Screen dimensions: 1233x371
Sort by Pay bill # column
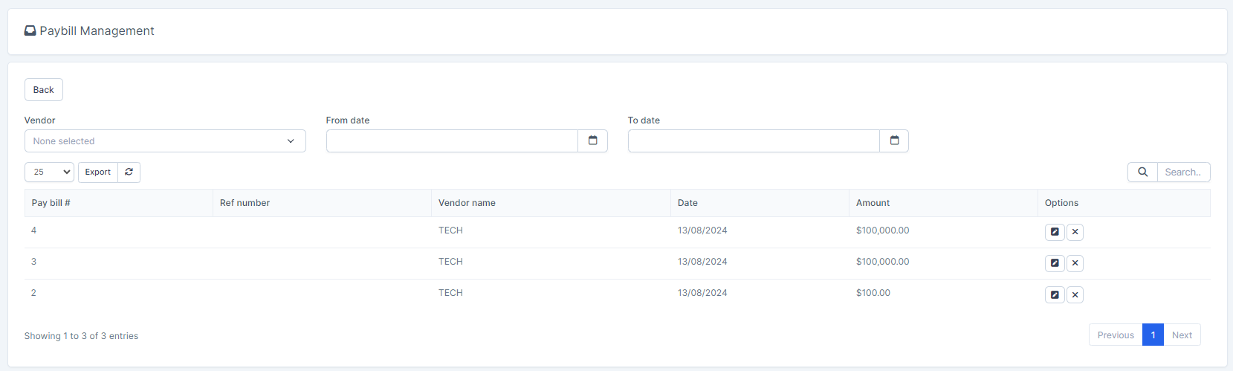(119, 203)
